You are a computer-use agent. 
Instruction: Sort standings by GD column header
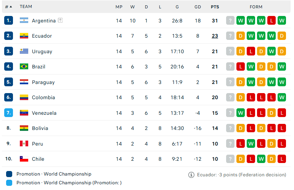coord(198,7)
